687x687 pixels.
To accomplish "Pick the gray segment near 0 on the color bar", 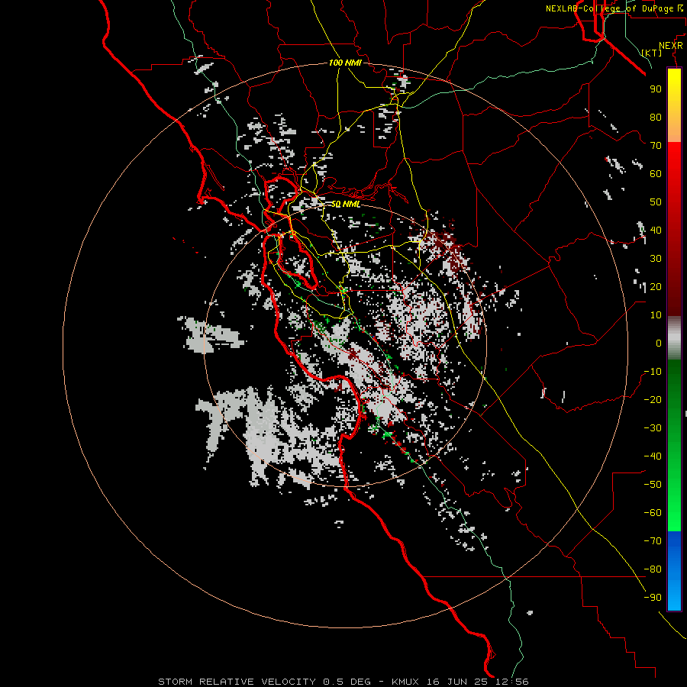I will [674, 338].
